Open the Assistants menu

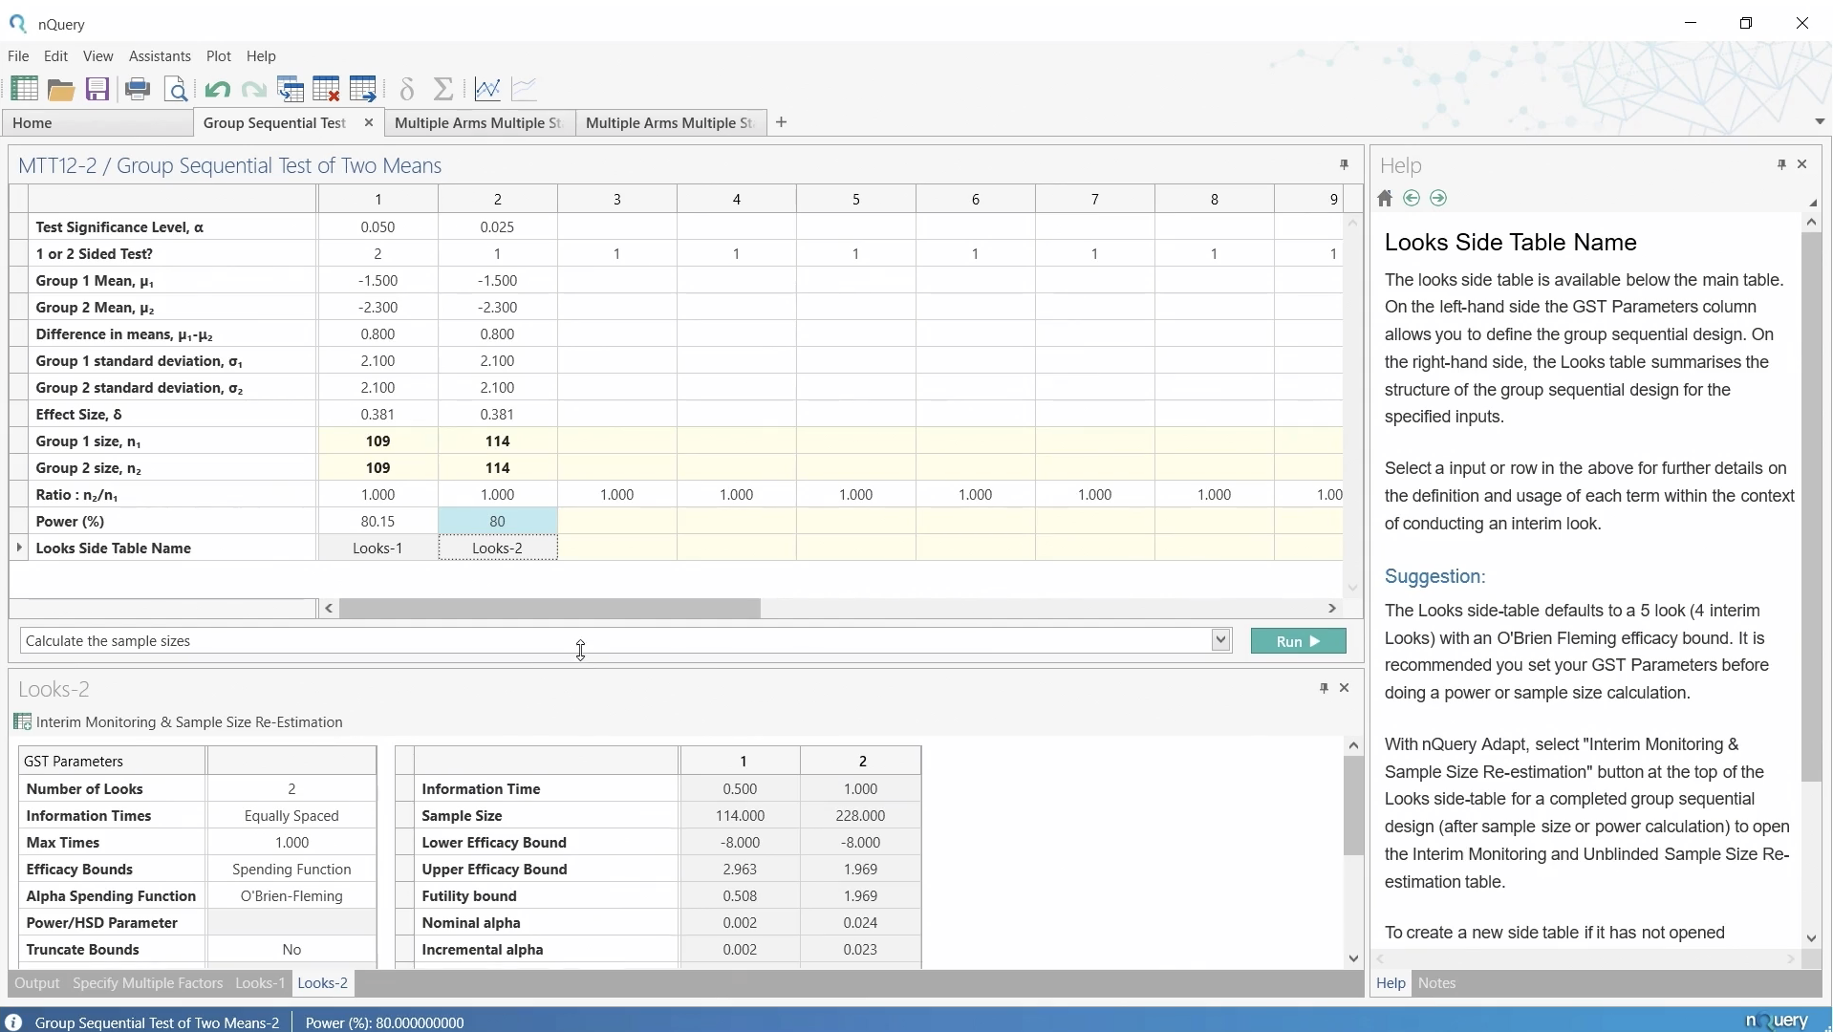click(160, 56)
